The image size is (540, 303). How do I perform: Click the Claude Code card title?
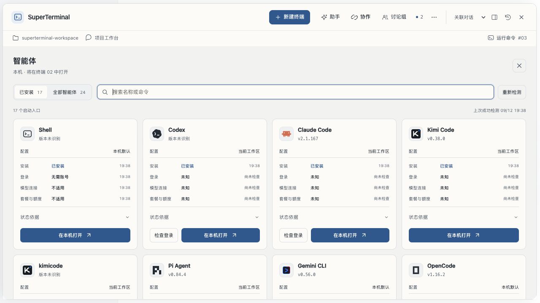315,130
